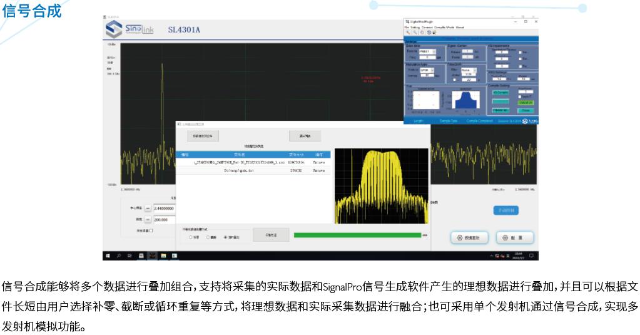640x335 pixels.
Task: Click the blue spectrum plot in SignalModPlugin
Action: (x=465, y=100)
